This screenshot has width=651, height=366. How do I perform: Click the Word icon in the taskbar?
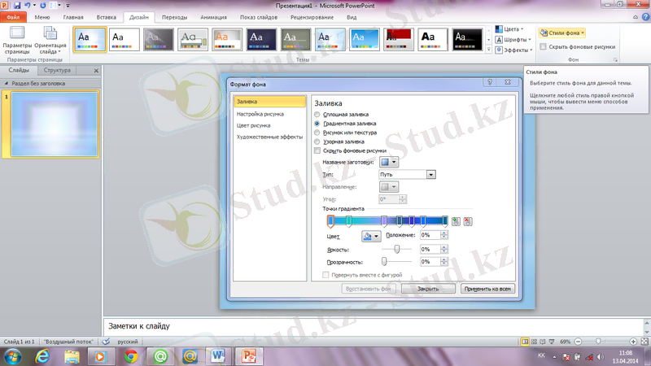218,355
